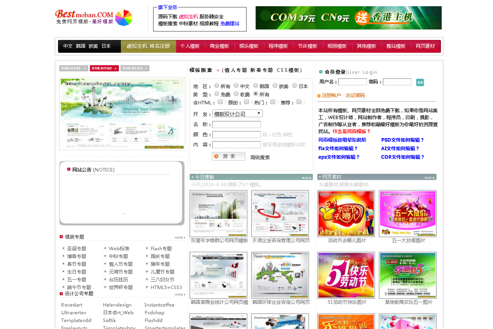Click the 搜索 button
Viewport: 493px width, 329px height.
click(229, 156)
